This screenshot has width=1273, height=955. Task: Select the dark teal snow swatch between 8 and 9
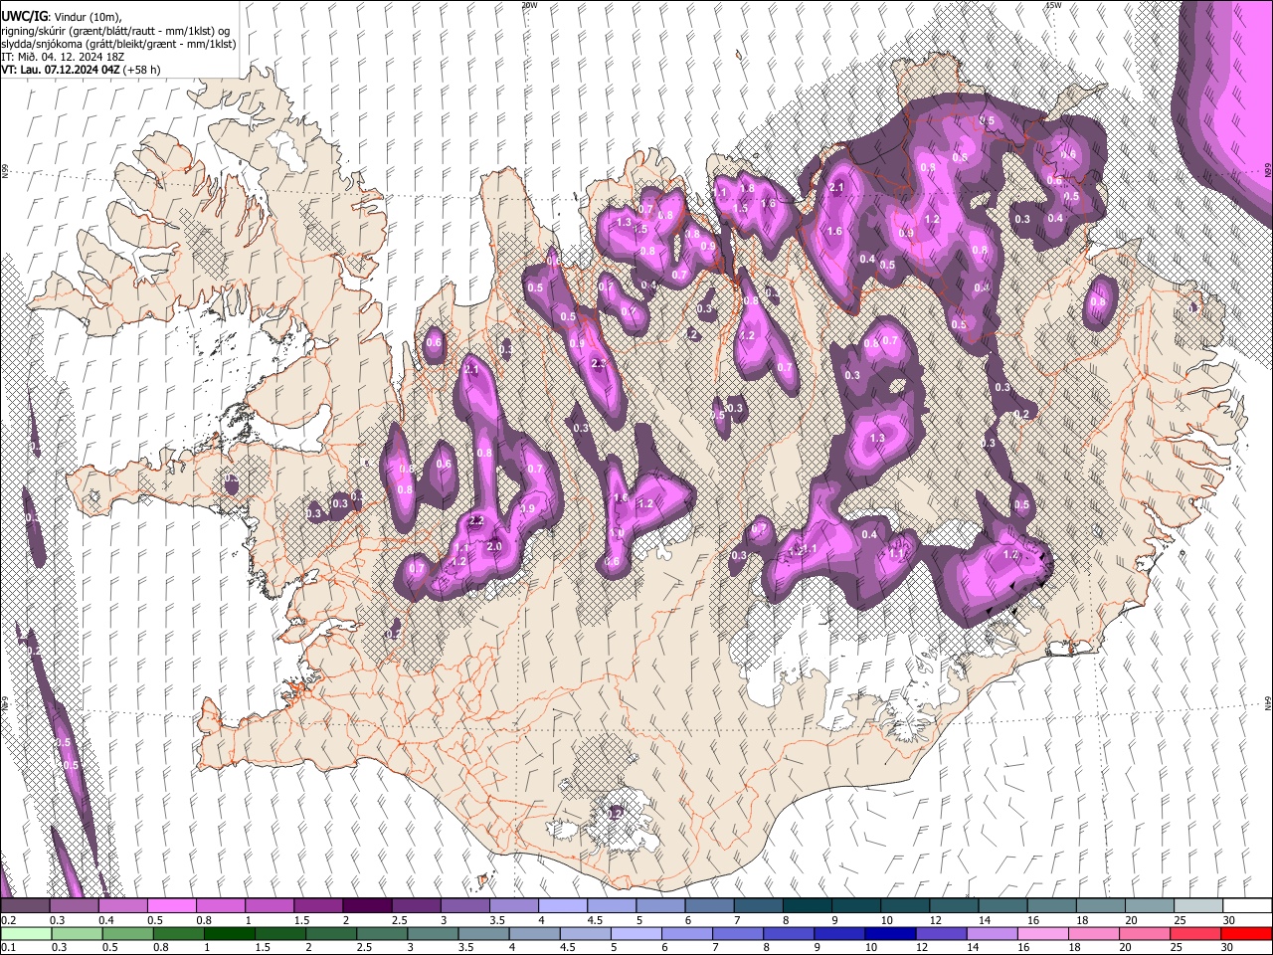point(808,905)
